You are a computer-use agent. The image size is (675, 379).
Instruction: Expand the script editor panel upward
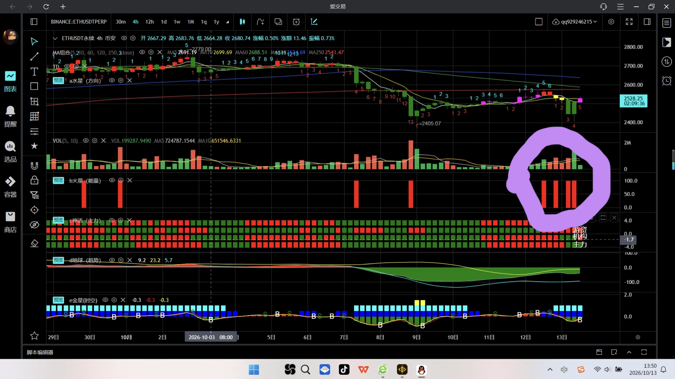629,352
